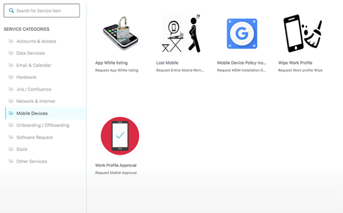Open the Work Profile Approval title link
Viewport: 343px width, 213px height.
tap(115, 165)
